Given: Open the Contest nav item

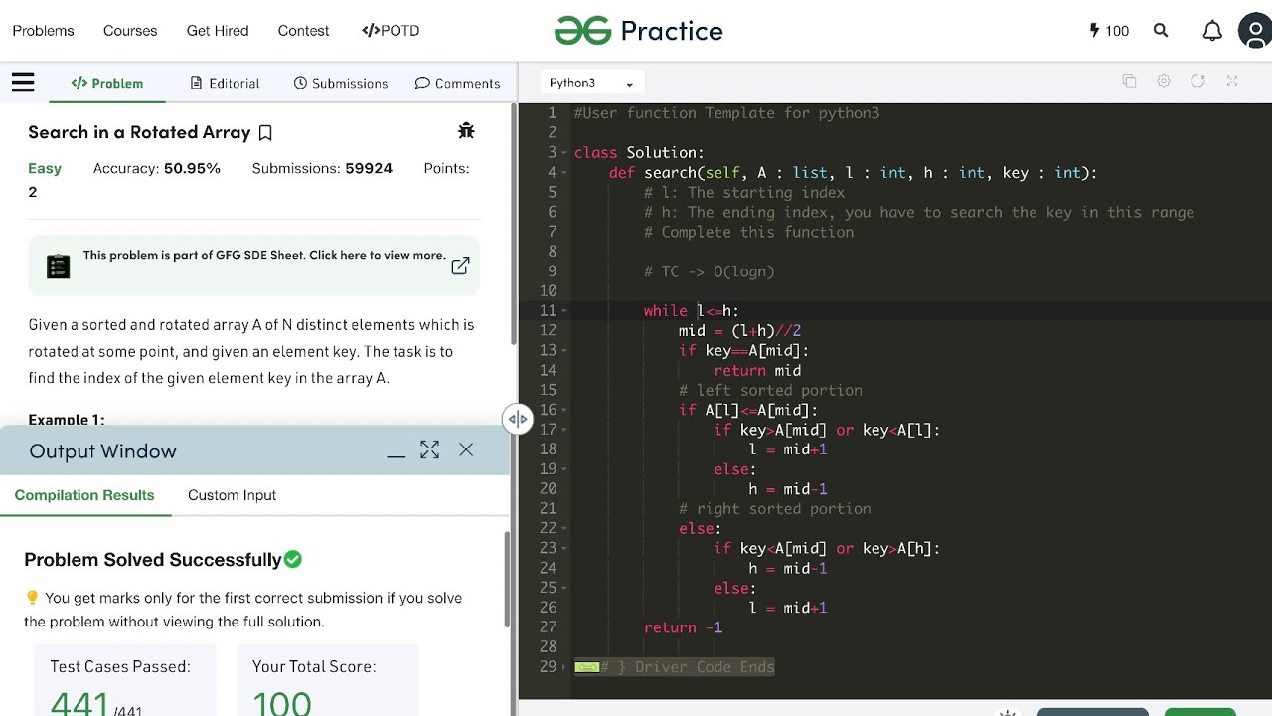Looking at the screenshot, I should pos(303,31).
